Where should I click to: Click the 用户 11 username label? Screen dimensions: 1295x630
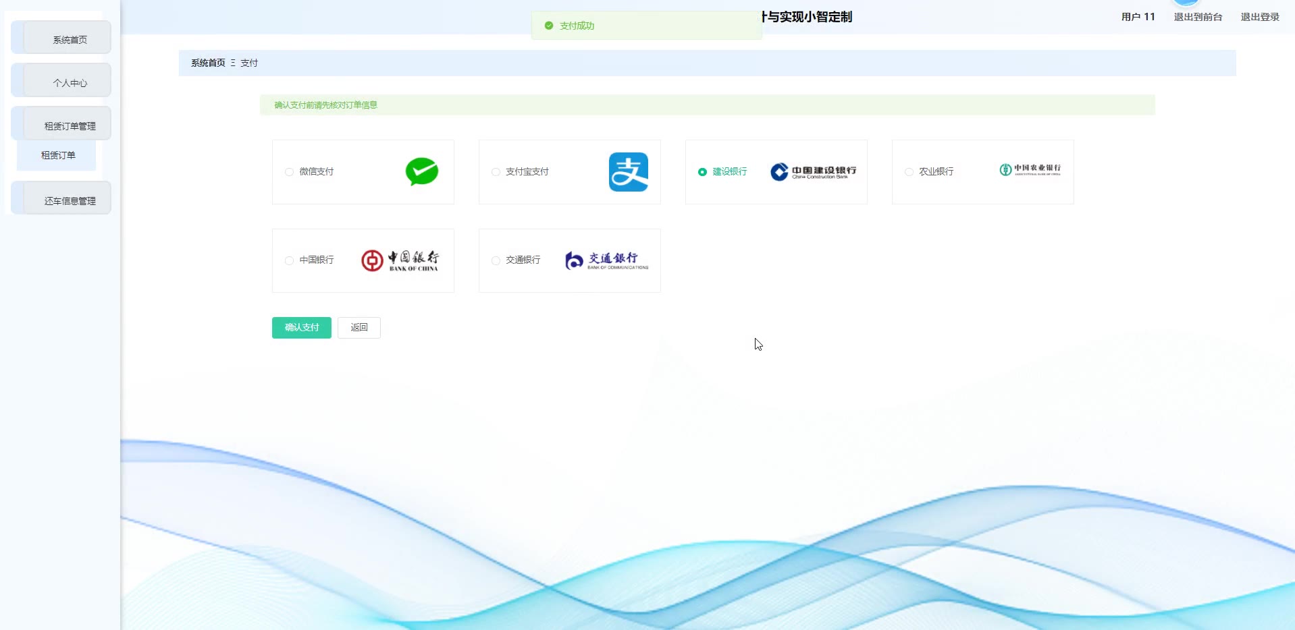point(1138,17)
